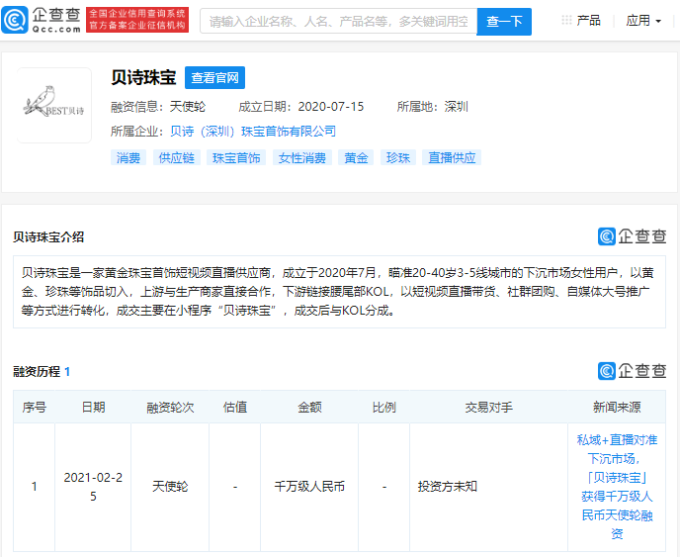Viewport: 680px width, 557px height.
Task: Click the 估值 column header
Action: [235, 407]
